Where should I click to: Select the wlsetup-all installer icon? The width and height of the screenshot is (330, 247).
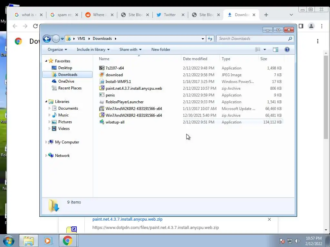[102, 122]
